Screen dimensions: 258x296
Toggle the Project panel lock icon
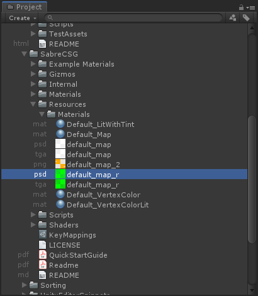[241, 8]
